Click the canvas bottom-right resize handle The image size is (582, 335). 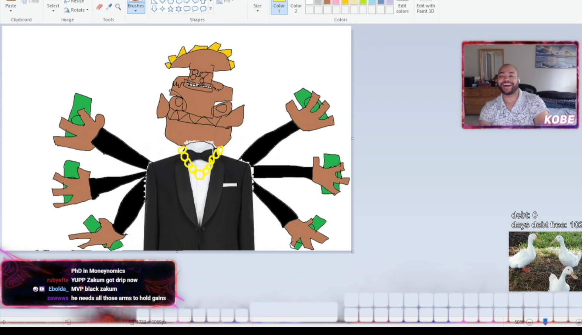point(352,252)
